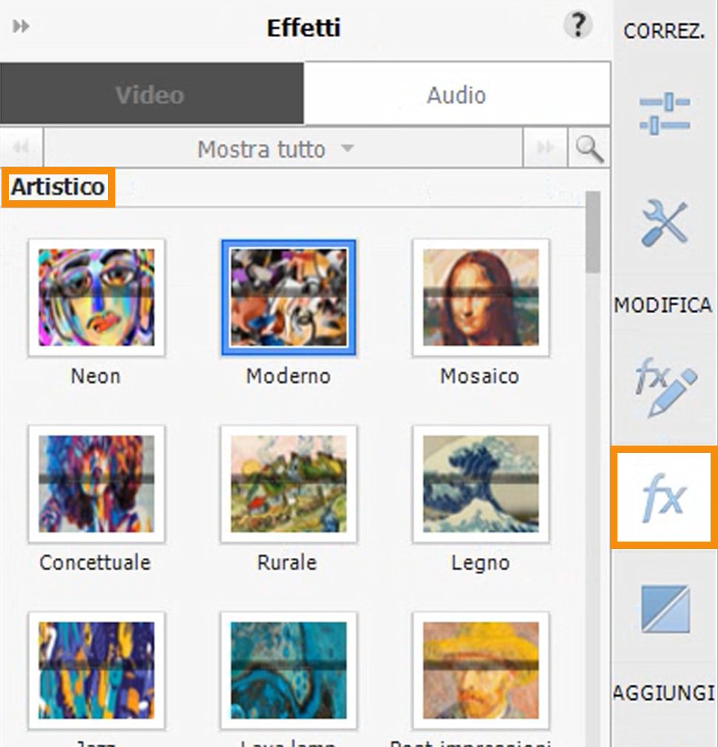Click the CORREZ. section label
718x747 pixels.
pyautogui.click(x=663, y=32)
